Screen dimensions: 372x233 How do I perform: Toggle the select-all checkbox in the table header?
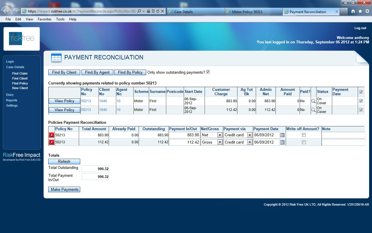[361, 92]
